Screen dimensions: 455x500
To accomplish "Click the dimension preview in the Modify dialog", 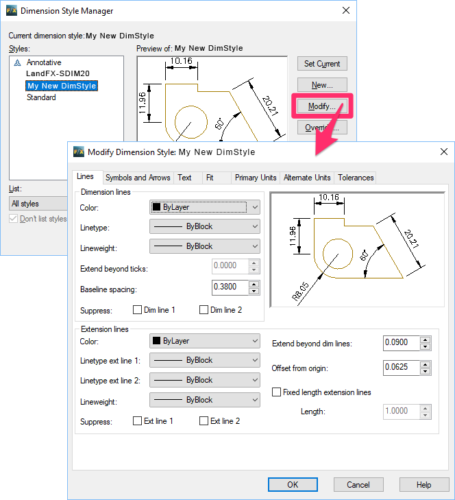I will pyautogui.click(x=357, y=250).
